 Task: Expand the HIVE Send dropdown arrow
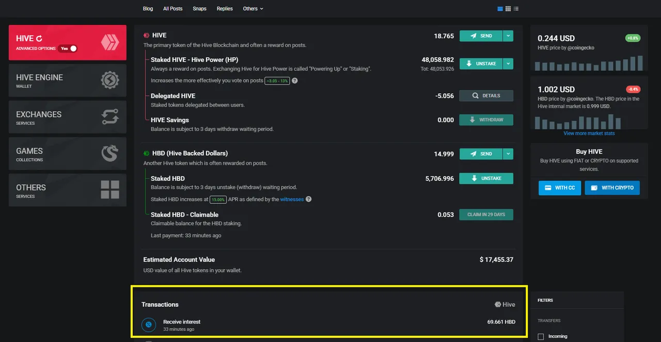[x=508, y=36]
